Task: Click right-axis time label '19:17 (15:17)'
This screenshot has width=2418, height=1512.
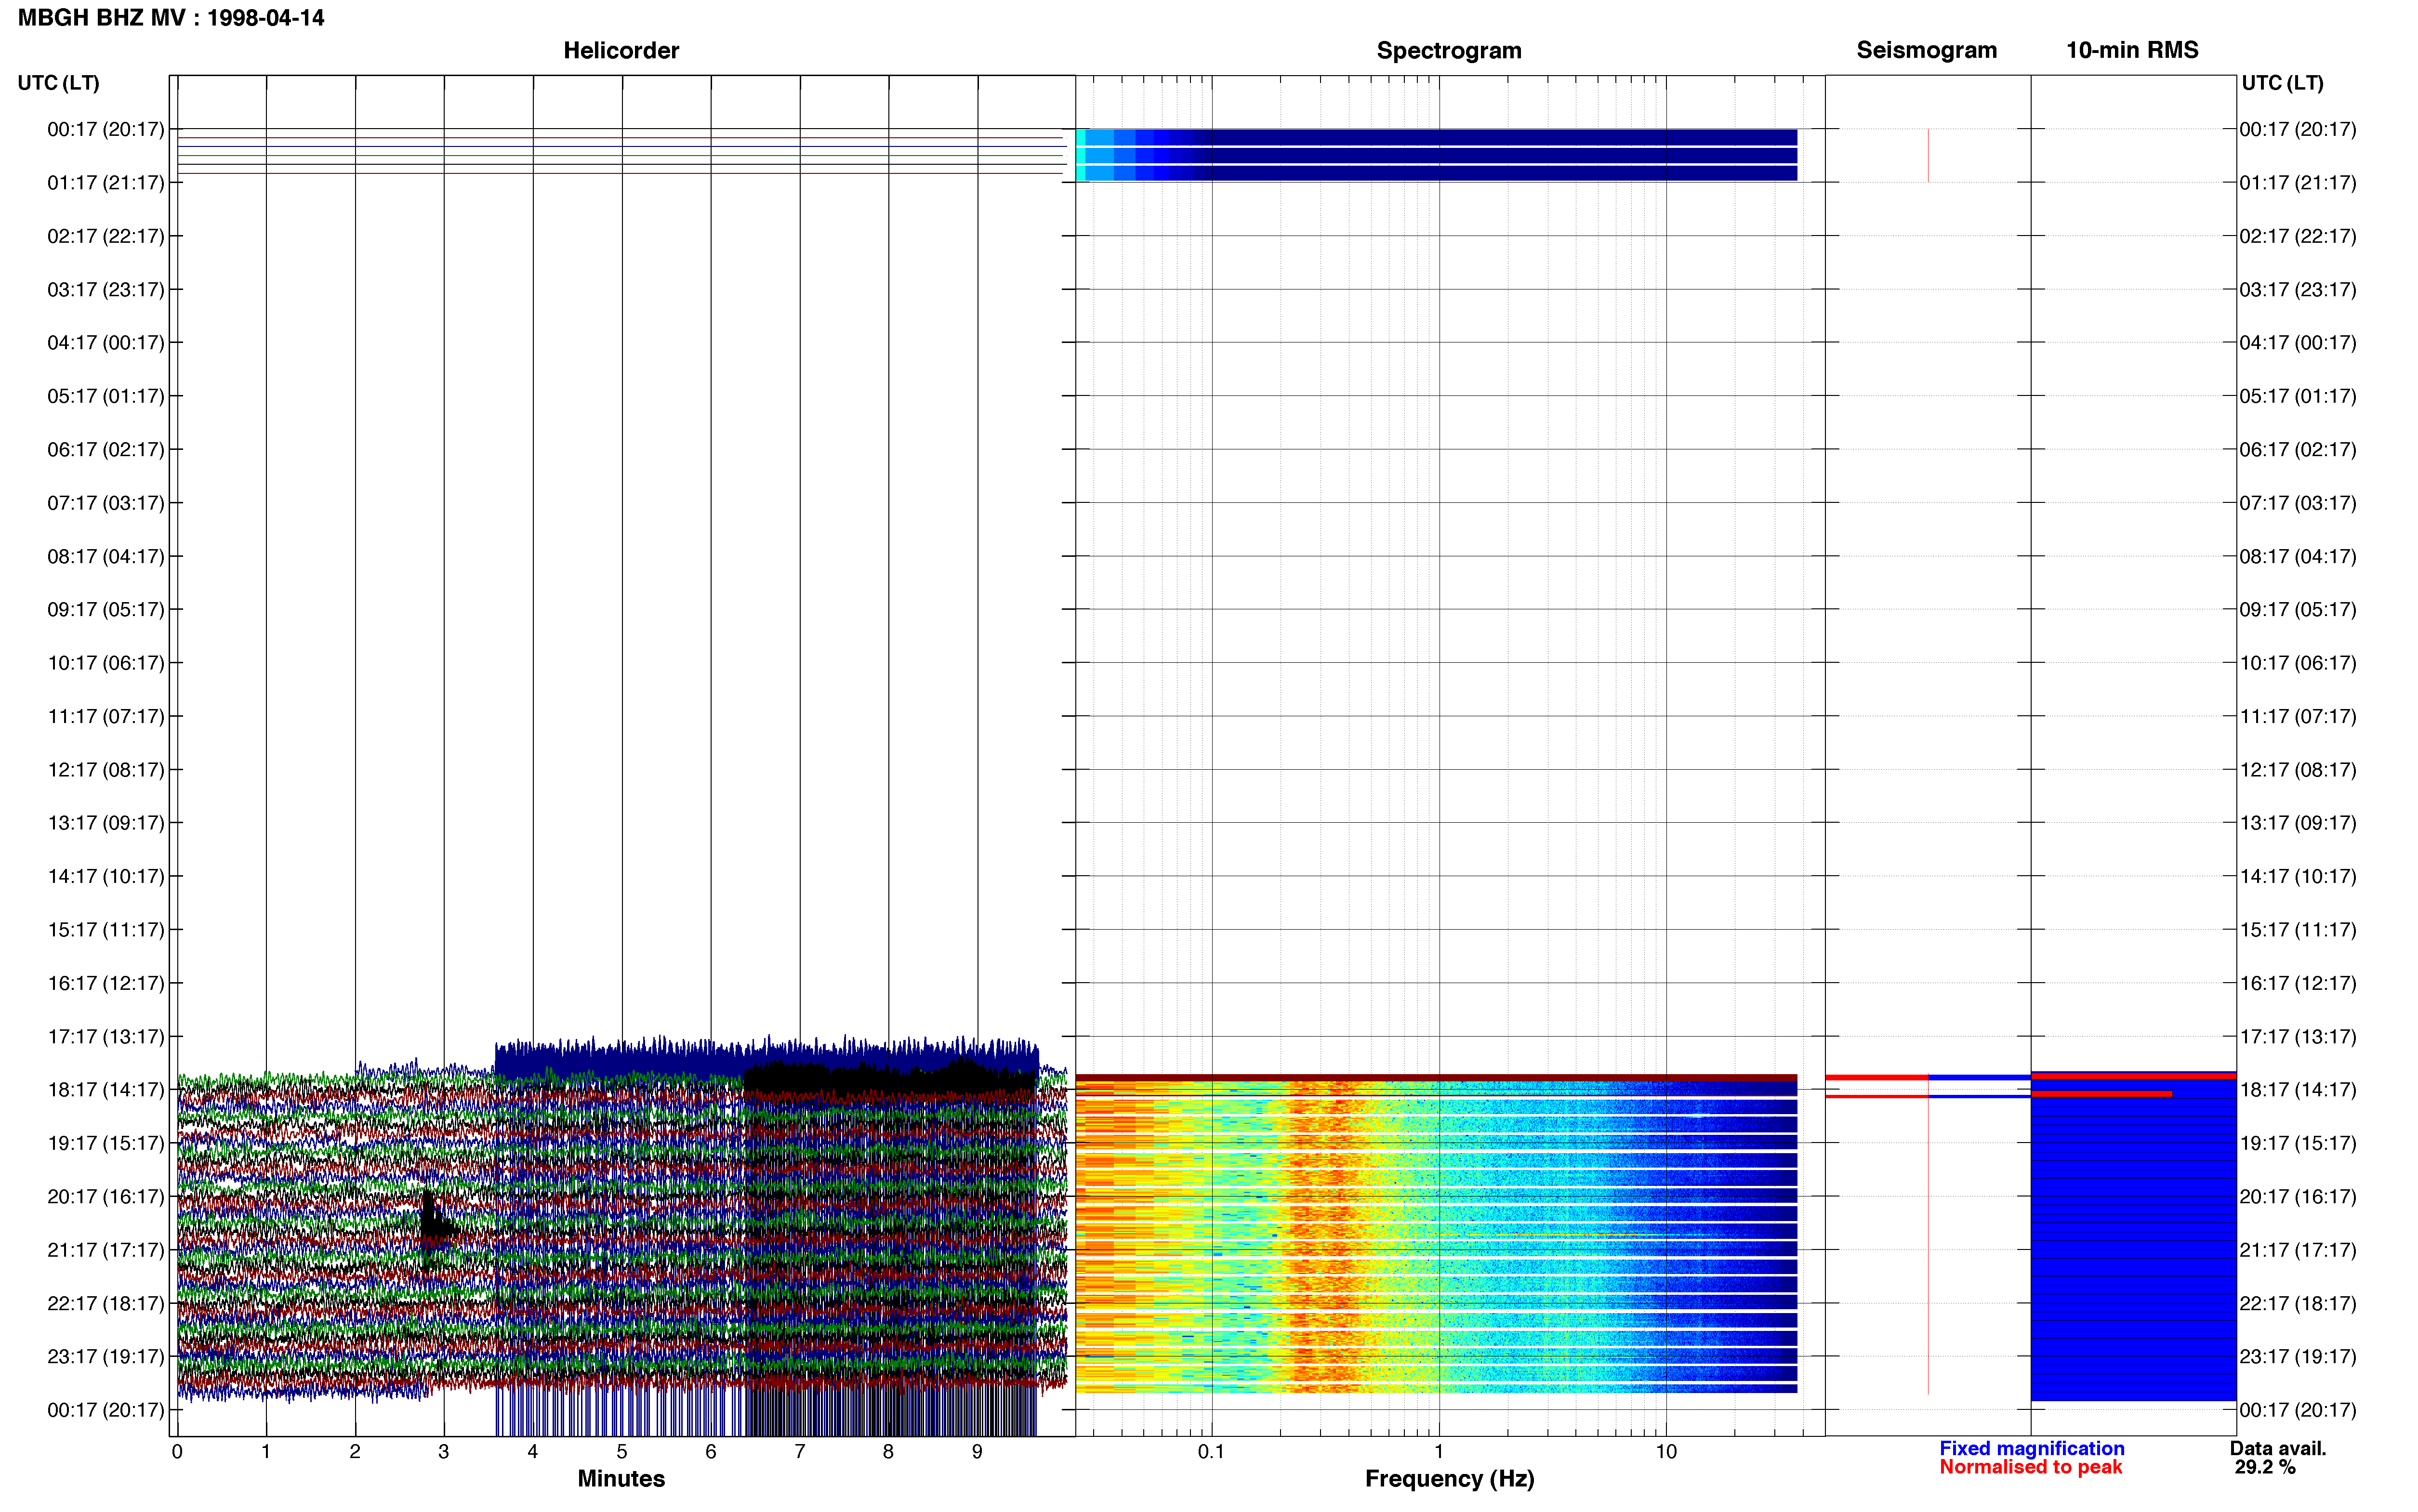Action: (2298, 1143)
